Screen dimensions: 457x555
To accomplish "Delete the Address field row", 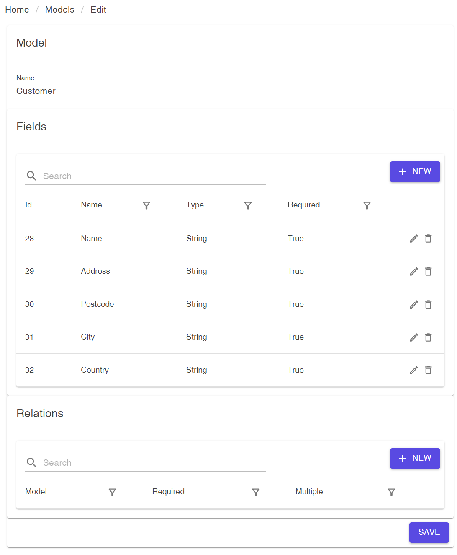I will point(428,272).
